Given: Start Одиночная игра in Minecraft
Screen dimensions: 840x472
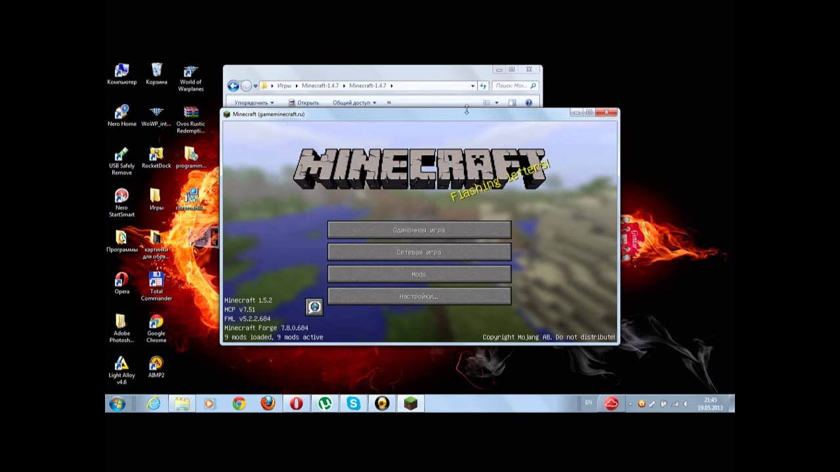Looking at the screenshot, I should click(419, 230).
